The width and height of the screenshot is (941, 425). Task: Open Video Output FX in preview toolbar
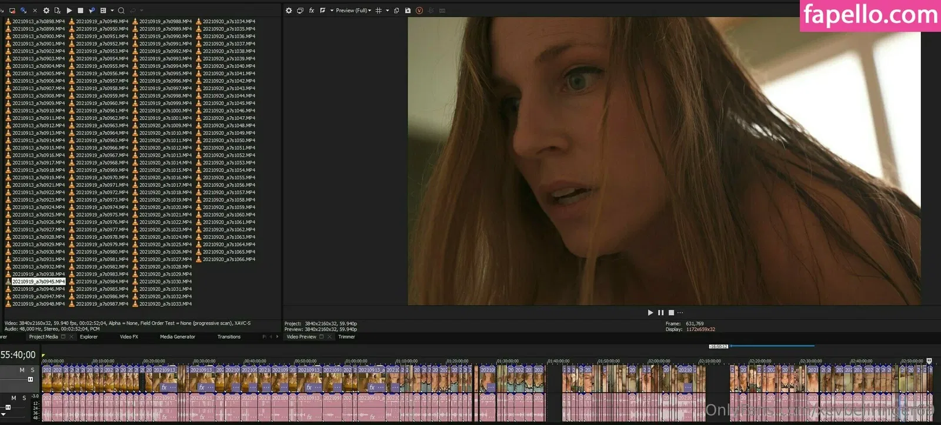(311, 11)
